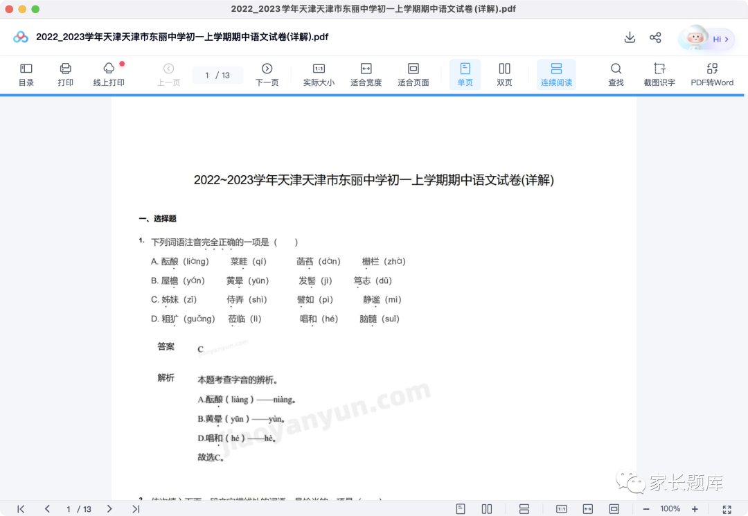Set zoom to 实际大小 actual size
The height and width of the screenshot is (516, 748).
pos(319,75)
